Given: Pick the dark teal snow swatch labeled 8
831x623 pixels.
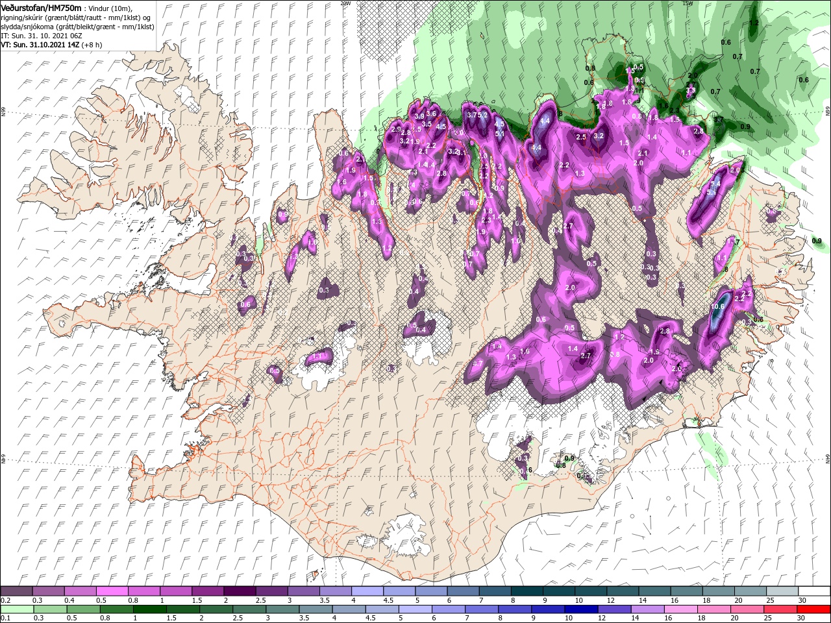Looking at the screenshot, I should click(527, 591).
